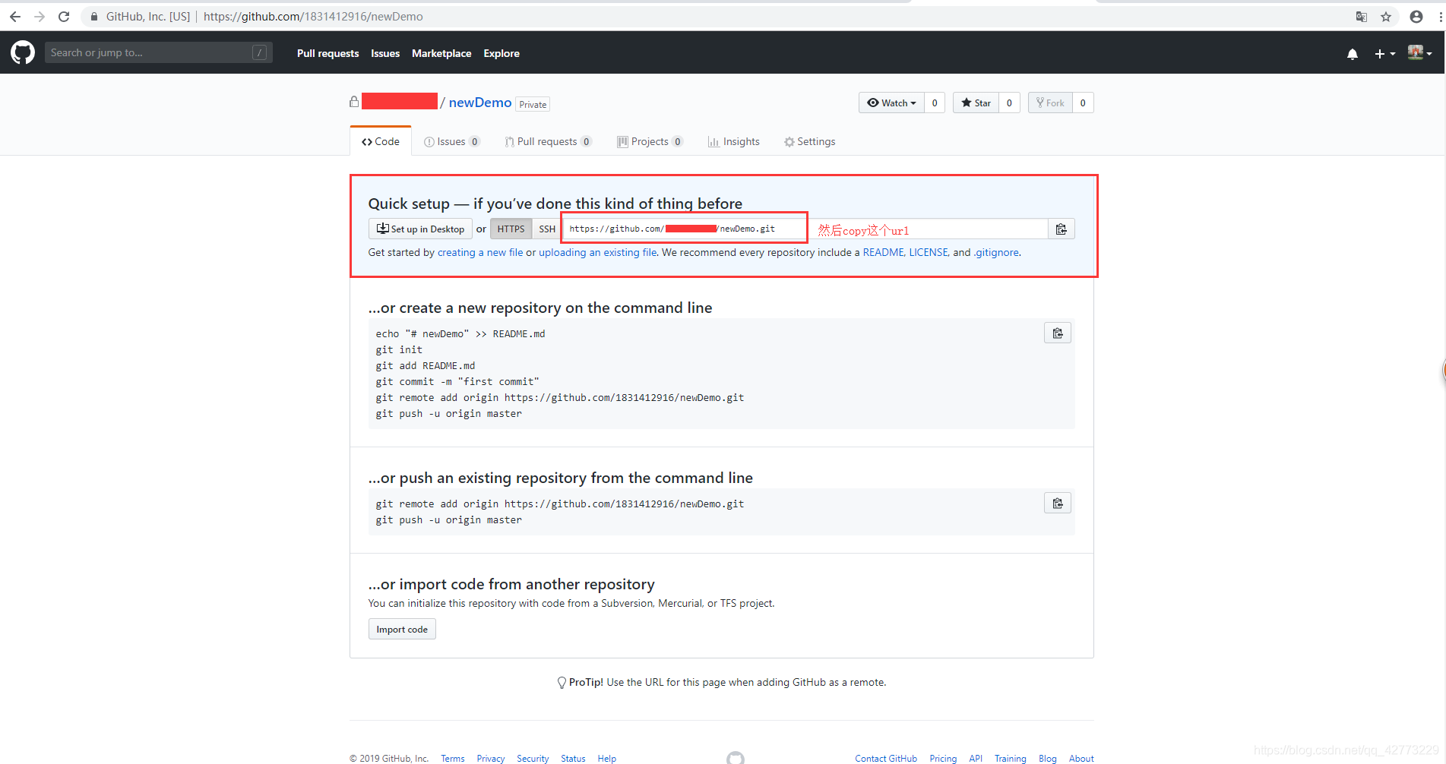Open the Blog footer link
This screenshot has width=1446, height=764.
coord(1047,758)
